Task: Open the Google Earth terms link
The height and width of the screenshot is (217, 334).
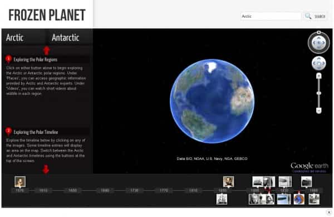Action: (309, 171)
